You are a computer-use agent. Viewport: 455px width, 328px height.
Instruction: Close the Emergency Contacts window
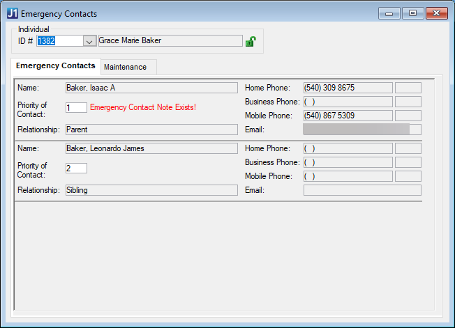coord(437,13)
